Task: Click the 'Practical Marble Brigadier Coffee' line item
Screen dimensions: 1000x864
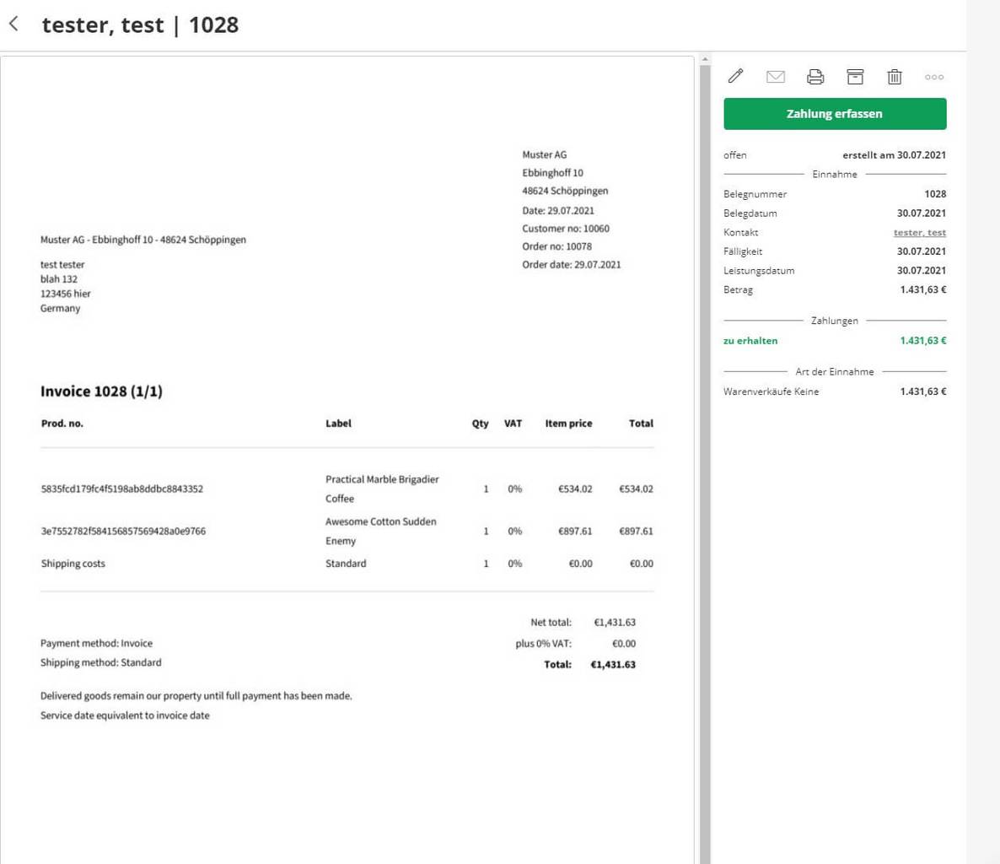Action: click(382, 489)
